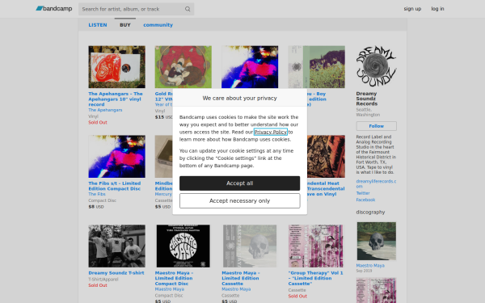
Task: Open The Apehangars artist link
Action: (x=105, y=110)
